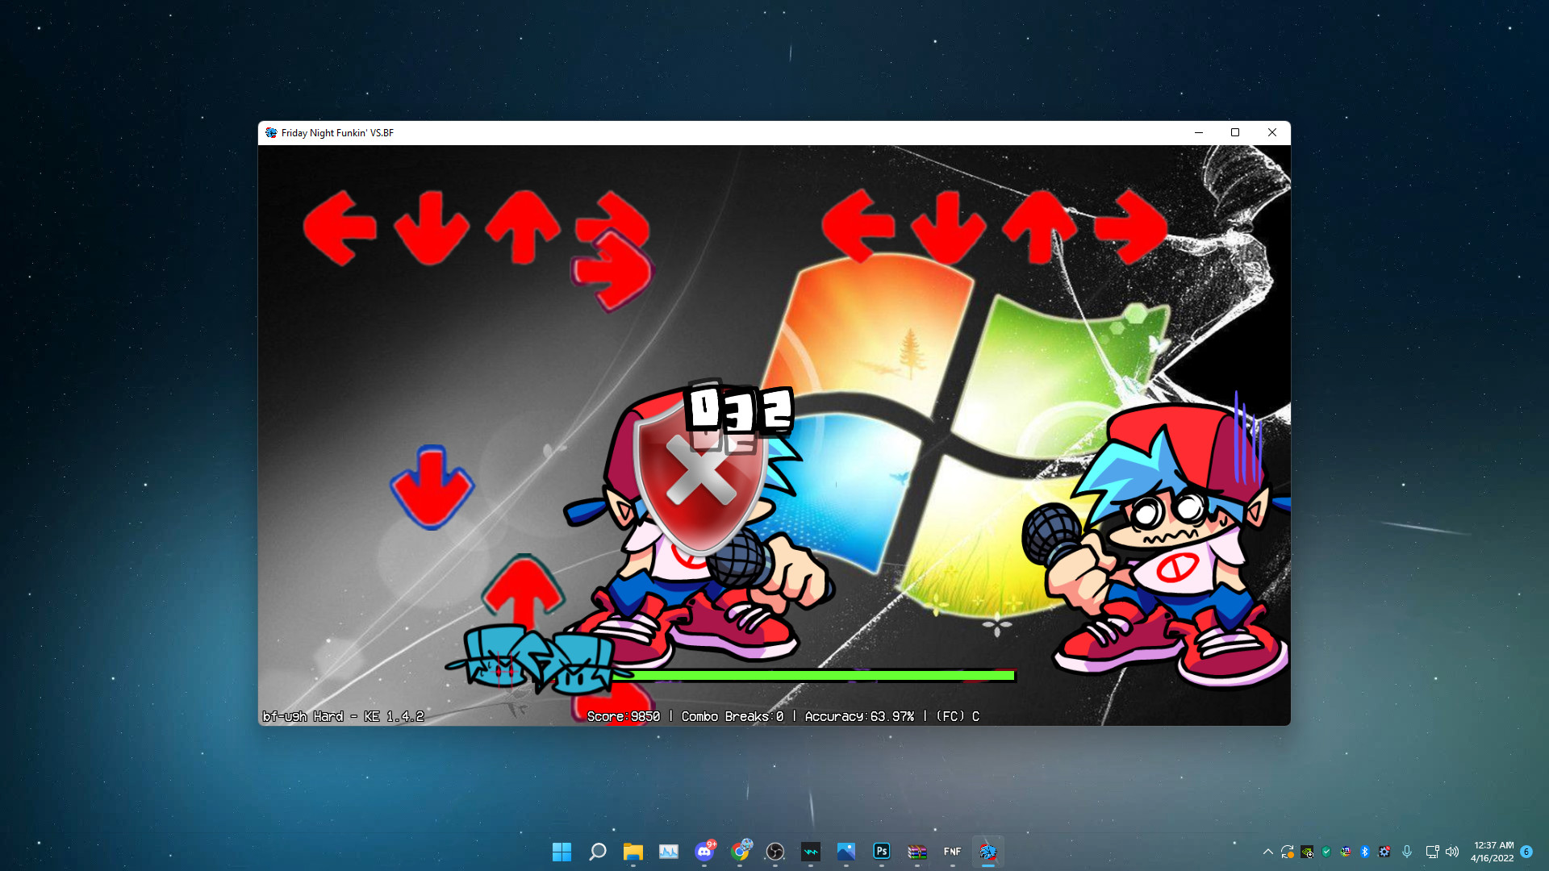Image resolution: width=1549 pixels, height=871 pixels.
Task: Click the sync status tray icon
Action: [1288, 852]
